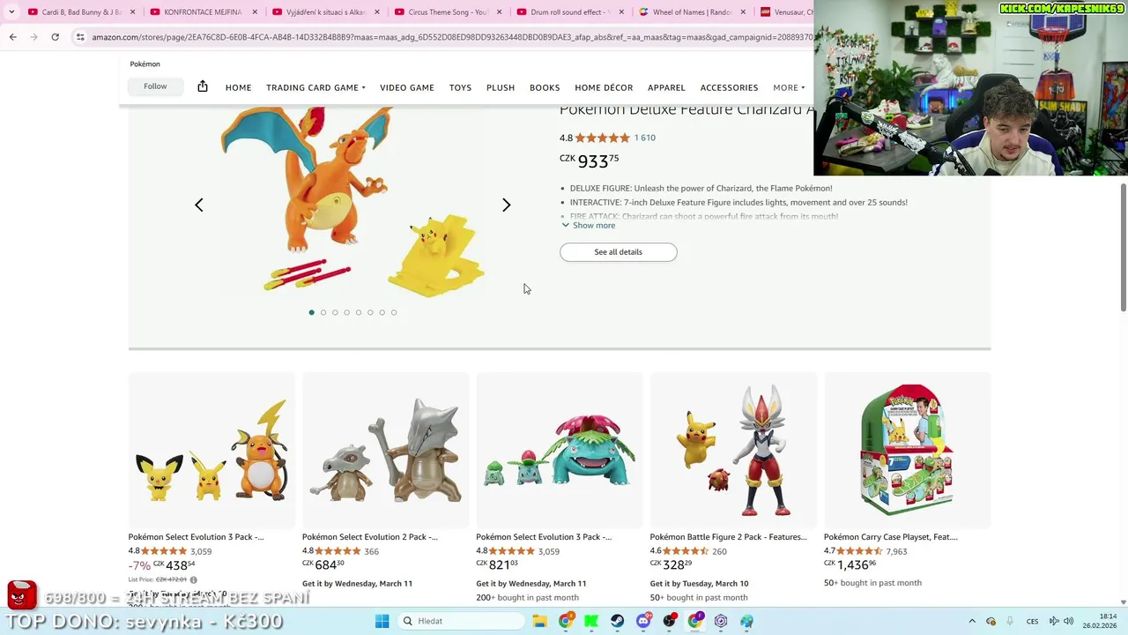The image size is (1128, 635).
Task: Open Steam from taskbar
Action: click(x=617, y=621)
